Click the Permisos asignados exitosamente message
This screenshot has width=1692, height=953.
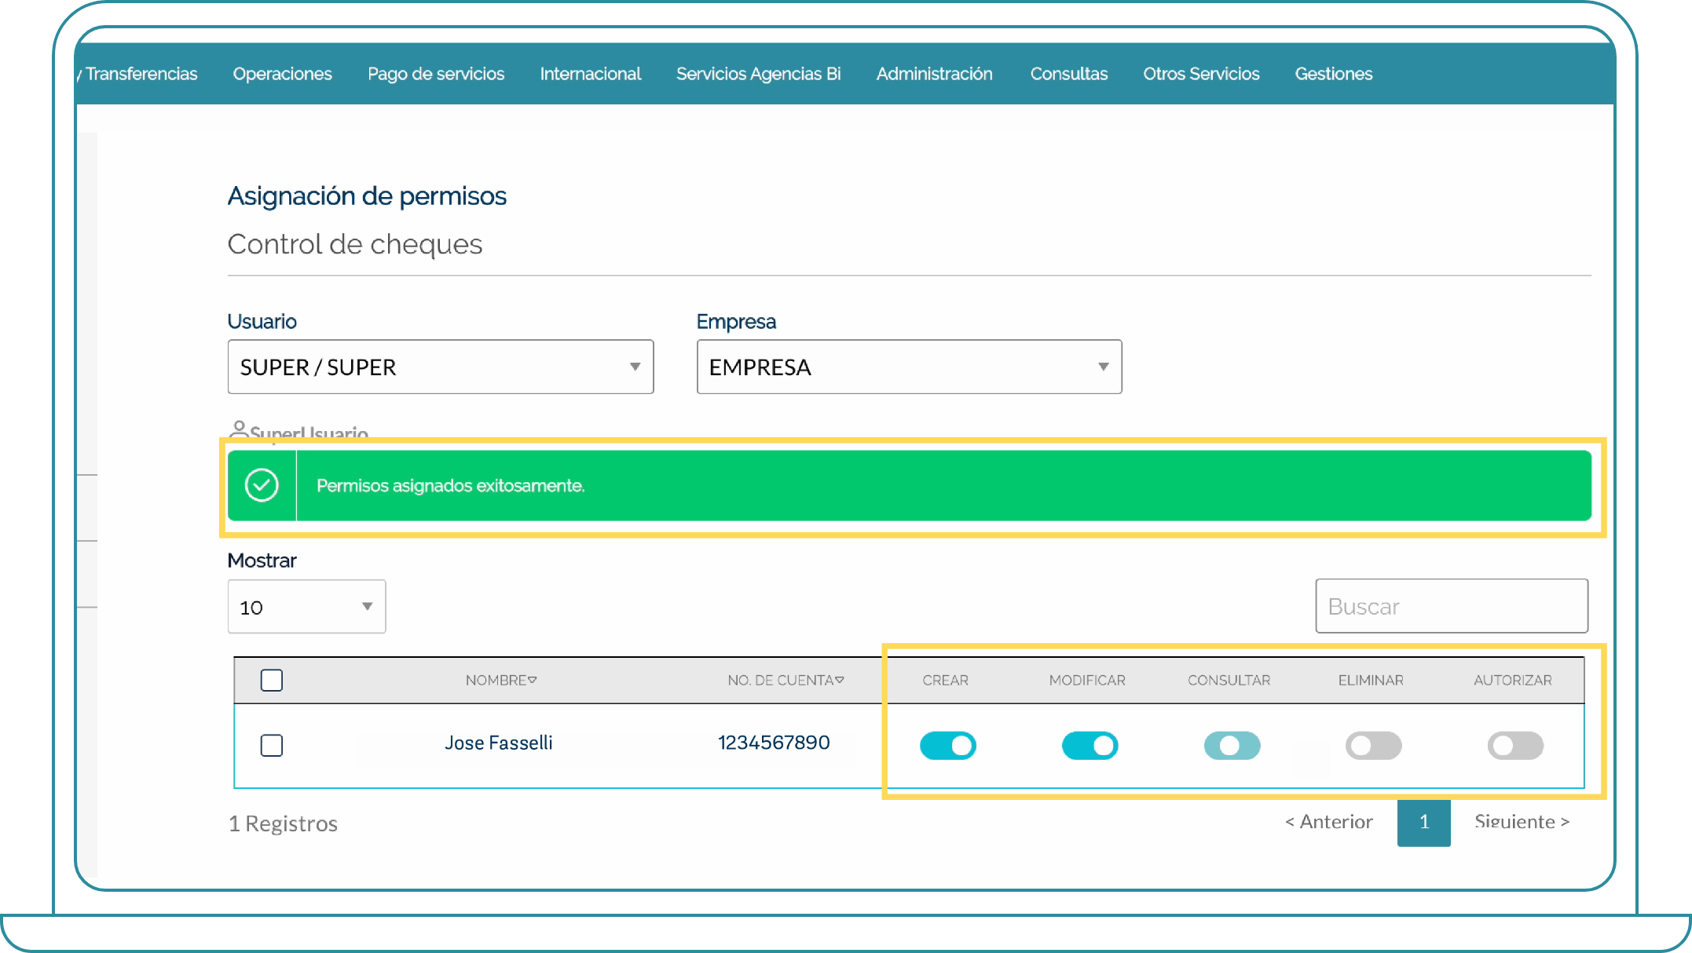tap(451, 486)
